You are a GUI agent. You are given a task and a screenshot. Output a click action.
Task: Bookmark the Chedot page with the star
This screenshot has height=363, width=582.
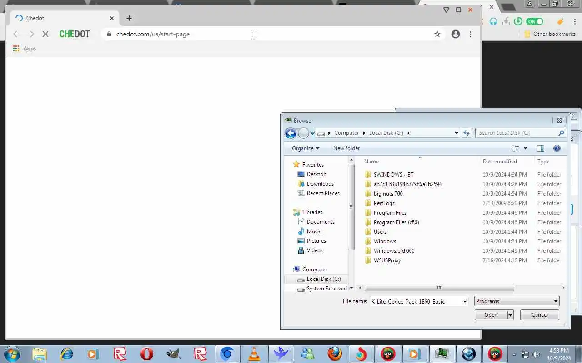(x=437, y=34)
